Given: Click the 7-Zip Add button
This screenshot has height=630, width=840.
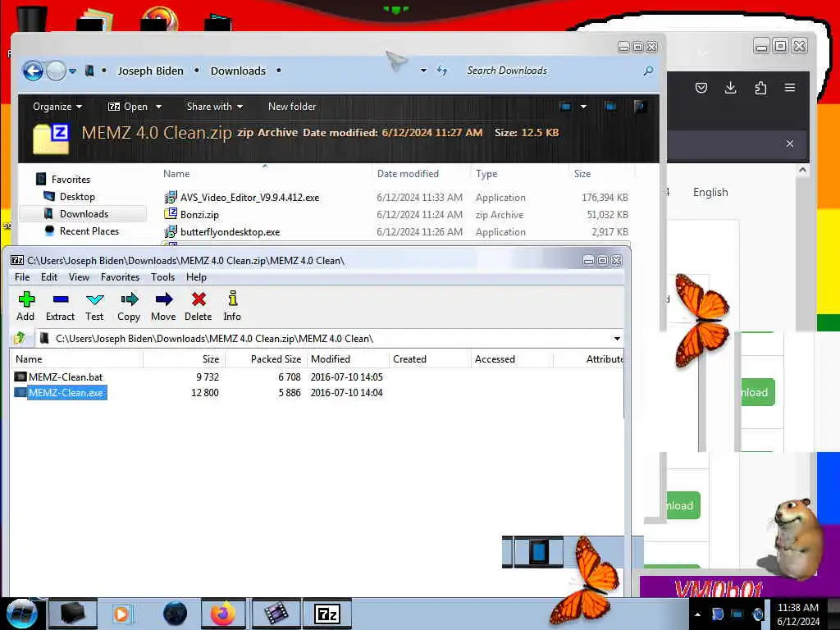Looking at the screenshot, I should [x=25, y=307].
